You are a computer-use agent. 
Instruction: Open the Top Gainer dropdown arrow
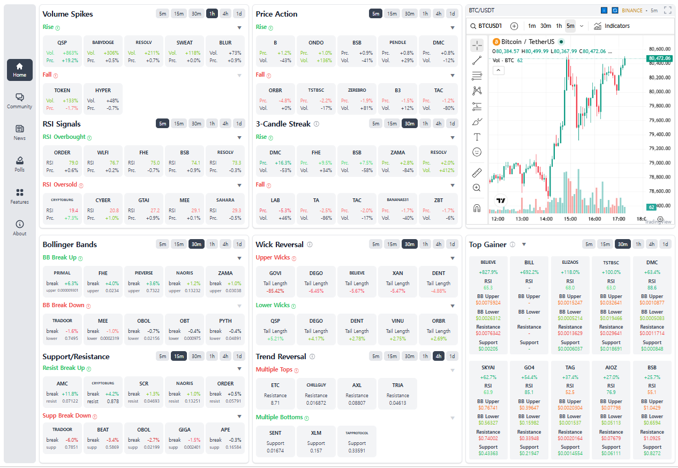(524, 244)
